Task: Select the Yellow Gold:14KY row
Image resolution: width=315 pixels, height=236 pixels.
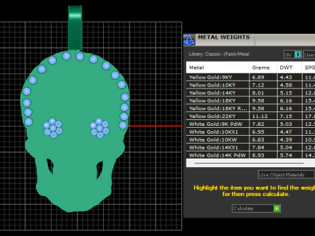Action: point(251,93)
